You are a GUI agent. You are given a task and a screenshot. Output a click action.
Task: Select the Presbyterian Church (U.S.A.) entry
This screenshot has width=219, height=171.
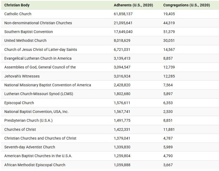(28, 120)
